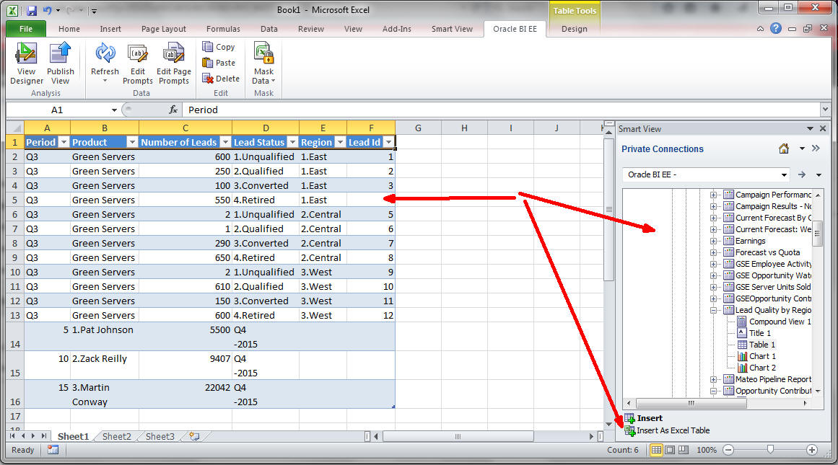838x465 pixels.
Task: Click the insert function fx button
Action: [173, 110]
